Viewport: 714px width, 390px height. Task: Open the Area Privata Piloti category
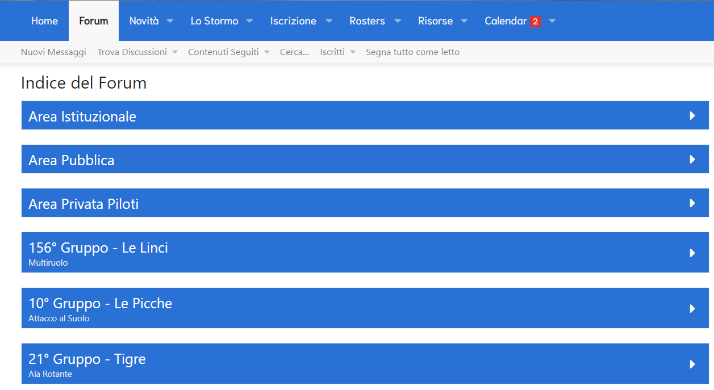pyautogui.click(x=83, y=204)
